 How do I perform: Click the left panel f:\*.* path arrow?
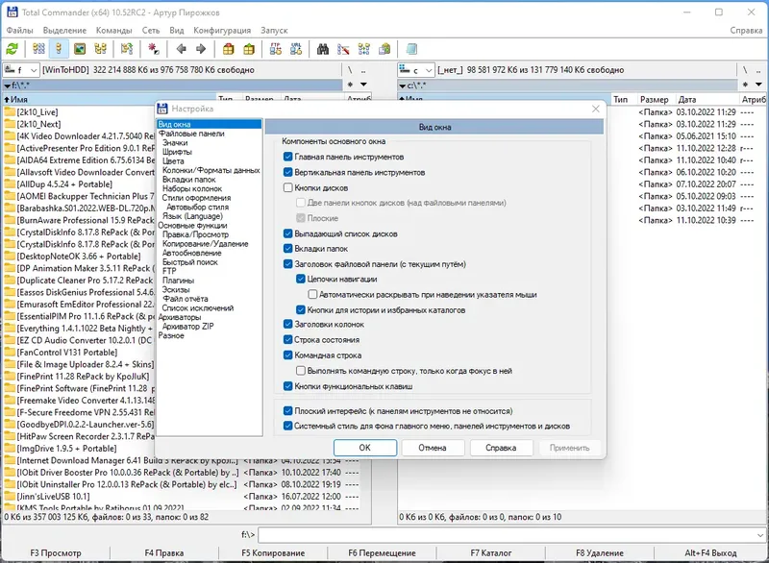(x=8, y=86)
